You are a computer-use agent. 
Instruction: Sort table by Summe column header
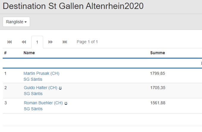coord(157,53)
